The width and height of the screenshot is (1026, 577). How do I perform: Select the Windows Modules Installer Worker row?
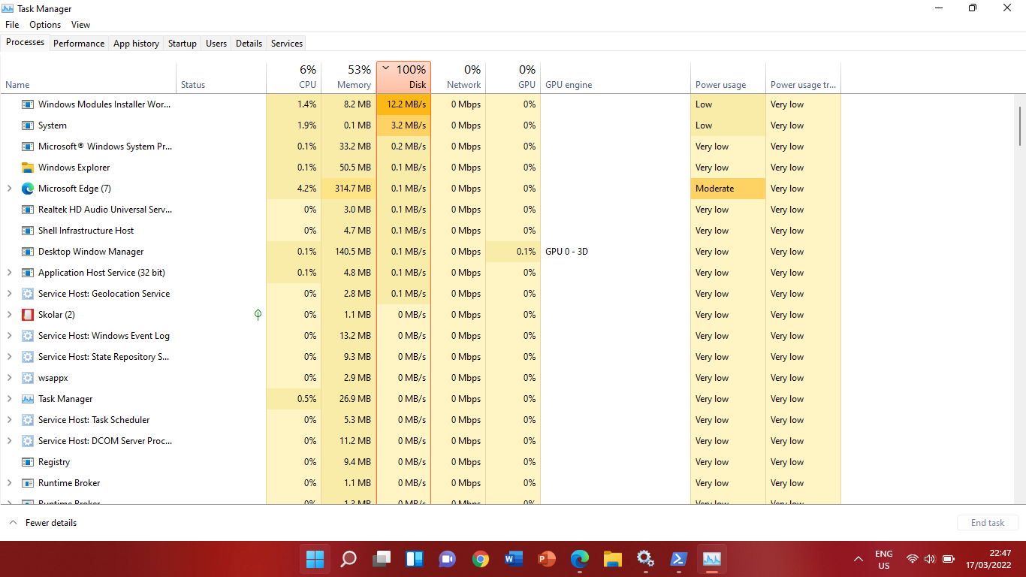[x=421, y=104]
